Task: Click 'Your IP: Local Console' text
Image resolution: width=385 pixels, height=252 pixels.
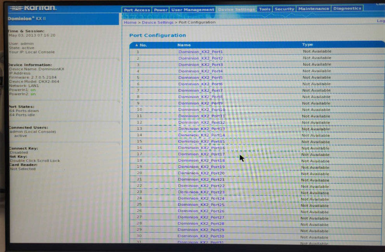Action: 32,52
